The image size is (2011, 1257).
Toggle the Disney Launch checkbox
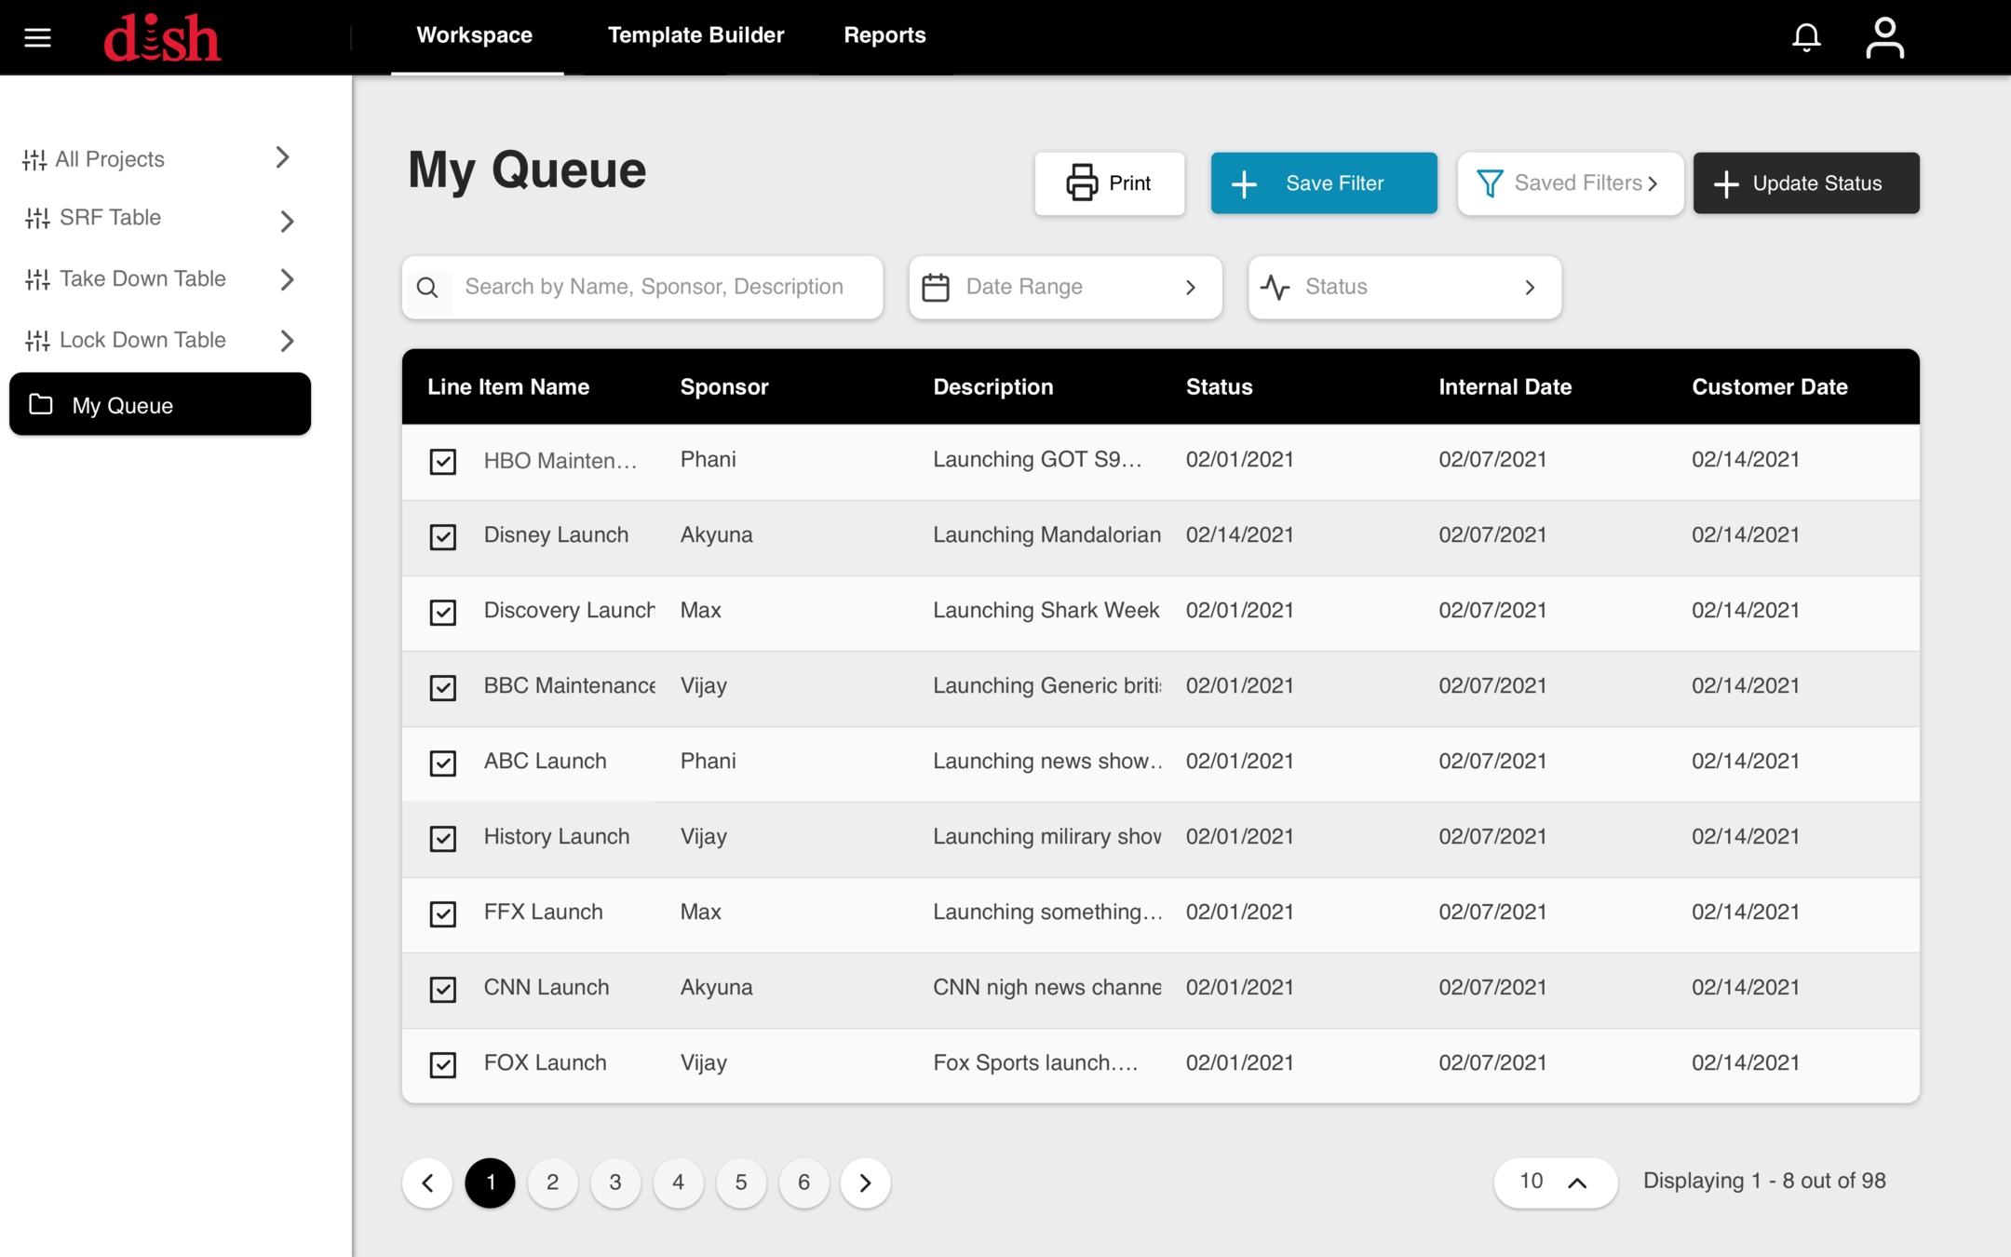pyautogui.click(x=443, y=536)
